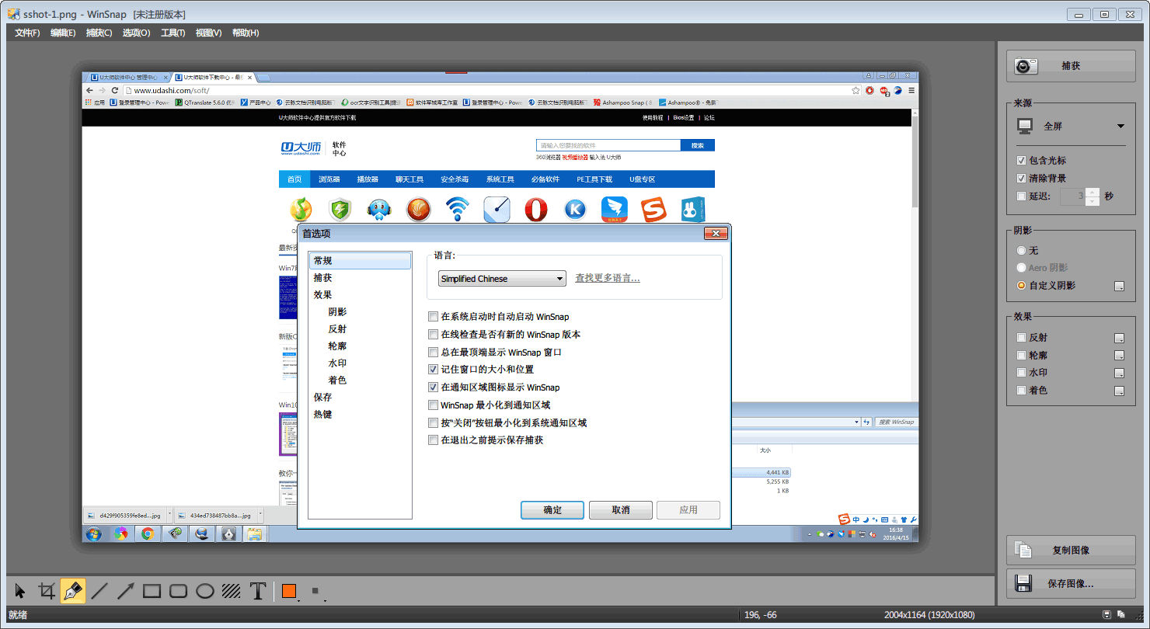The height and width of the screenshot is (629, 1150).
Task: Click the Opera browser icon in captured page
Action: [x=535, y=210]
